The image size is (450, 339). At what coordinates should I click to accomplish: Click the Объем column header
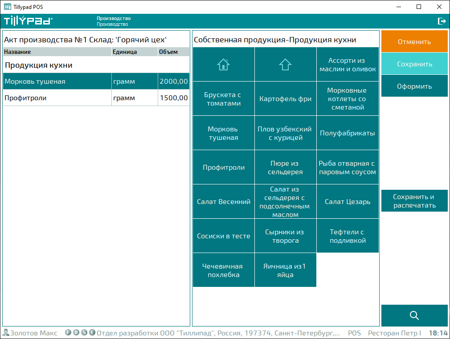click(x=173, y=52)
